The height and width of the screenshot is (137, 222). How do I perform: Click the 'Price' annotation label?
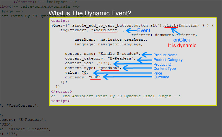(x=158, y=73)
